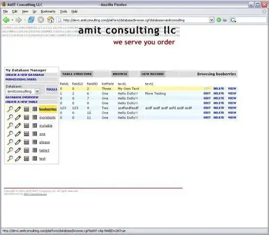Click the AMIT Consulting LLC footer link

coord(35,194)
